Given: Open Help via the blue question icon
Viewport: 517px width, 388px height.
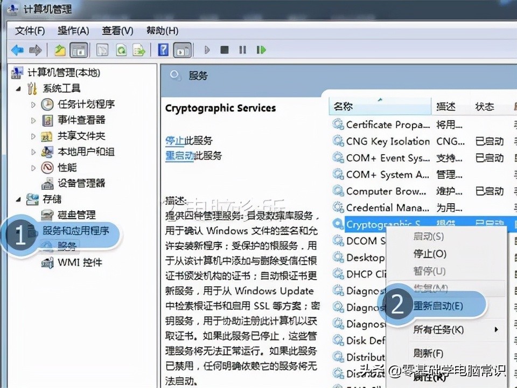Looking at the screenshot, I should pyautogui.click(x=163, y=51).
